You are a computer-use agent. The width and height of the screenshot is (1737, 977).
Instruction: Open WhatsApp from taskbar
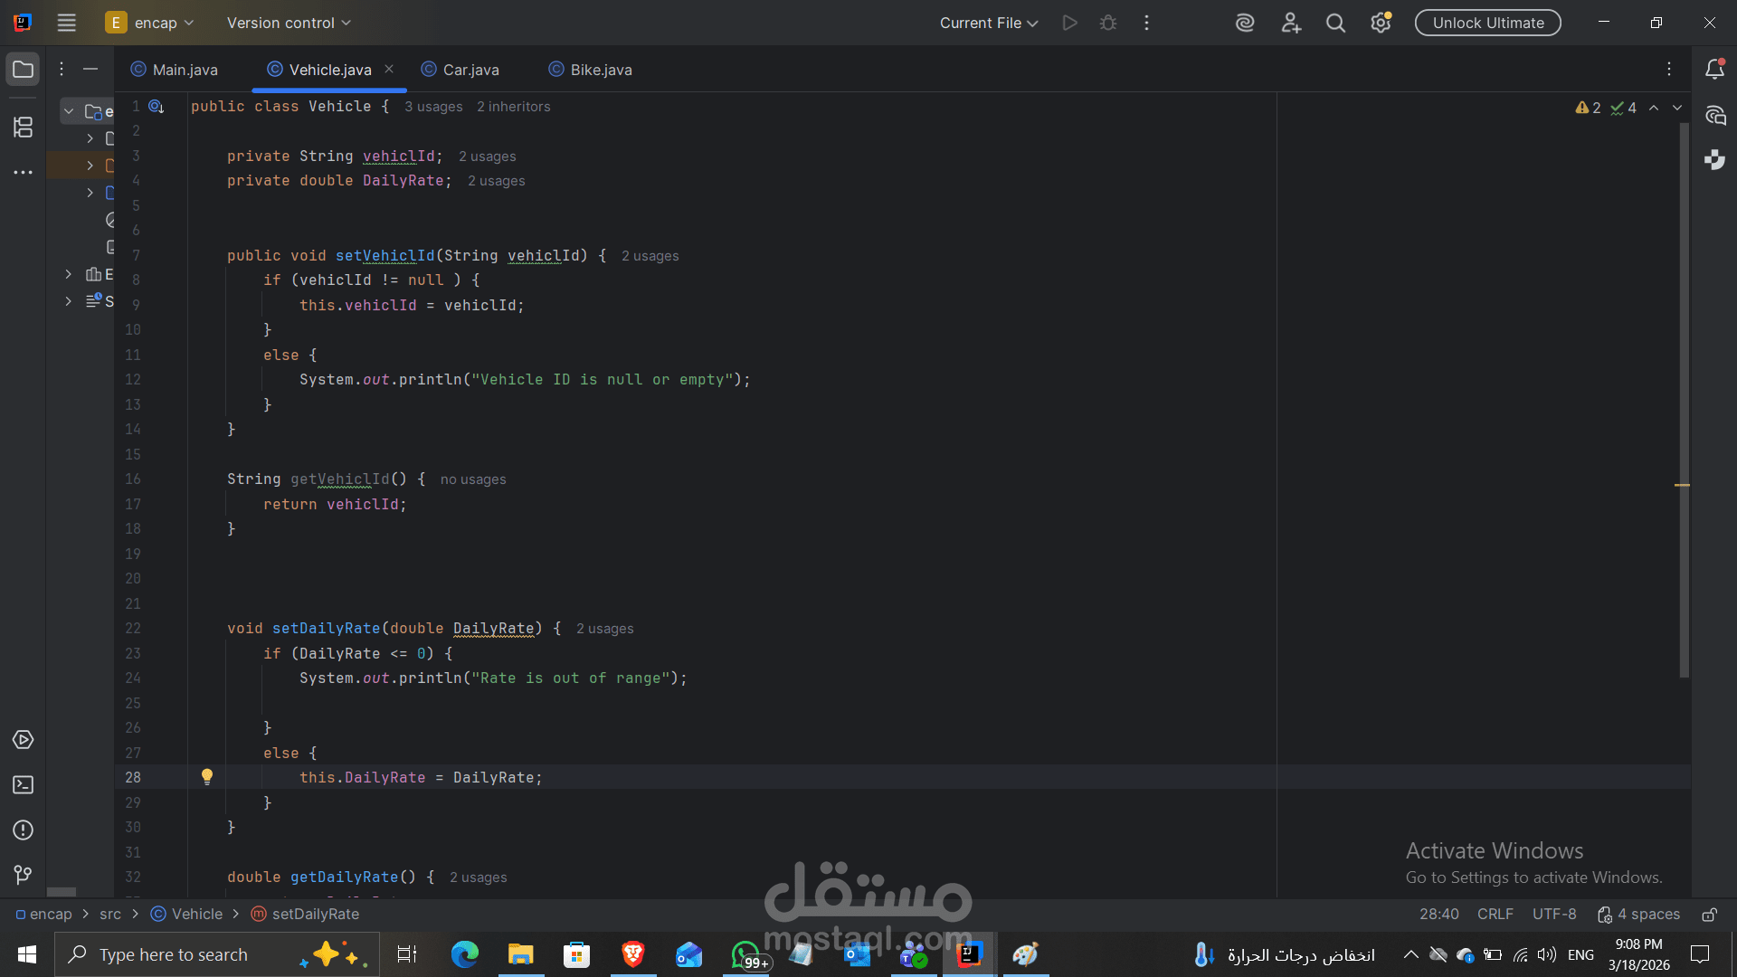click(746, 954)
